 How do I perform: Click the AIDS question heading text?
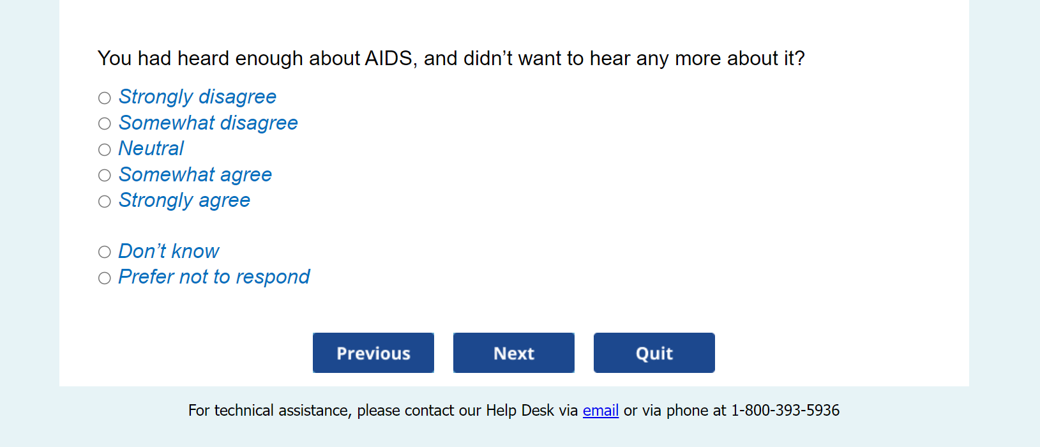point(451,58)
